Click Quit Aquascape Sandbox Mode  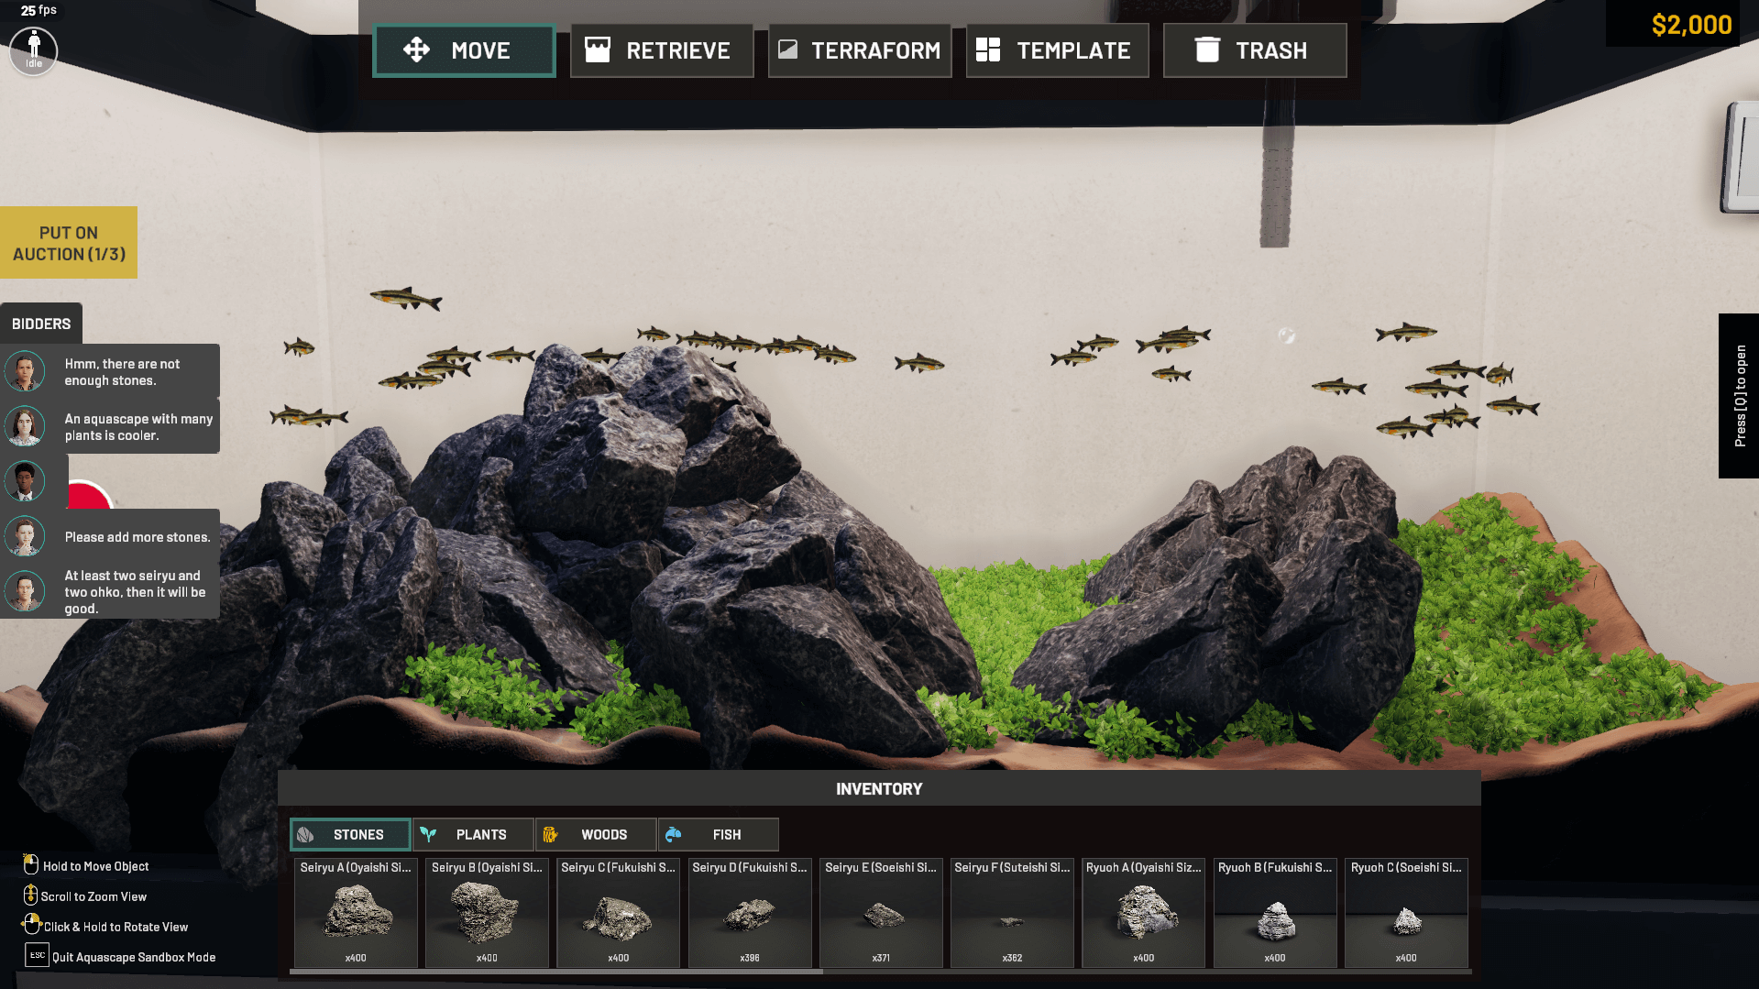(133, 957)
